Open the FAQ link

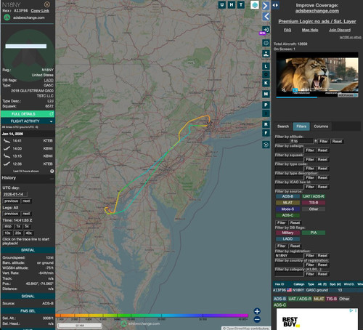pos(287,30)
